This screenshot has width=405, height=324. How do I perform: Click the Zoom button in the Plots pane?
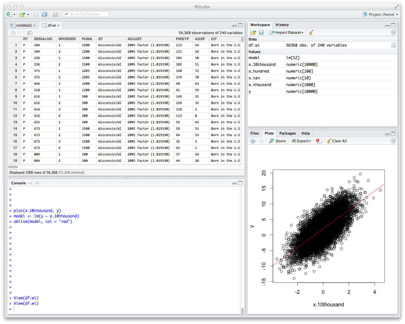pos(277,141)
